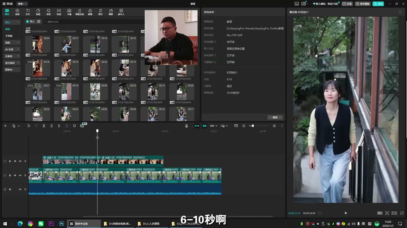Screen dimensions: 407x228
Task: Open the 模板 templates panel
Action: point(111,12)
